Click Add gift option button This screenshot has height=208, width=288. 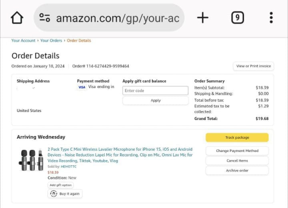coord(61,185)
